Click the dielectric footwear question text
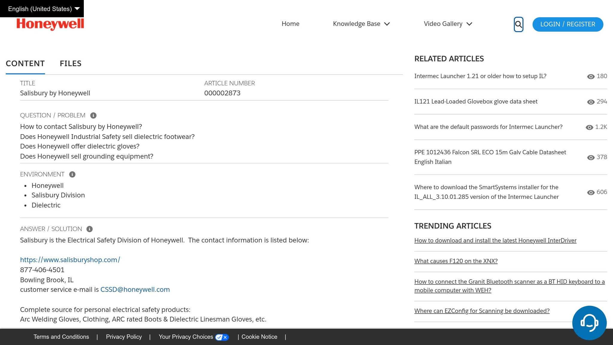 click(x=107, y=137)
